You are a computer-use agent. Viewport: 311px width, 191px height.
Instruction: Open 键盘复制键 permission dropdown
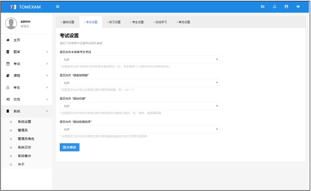pos(139,83)
